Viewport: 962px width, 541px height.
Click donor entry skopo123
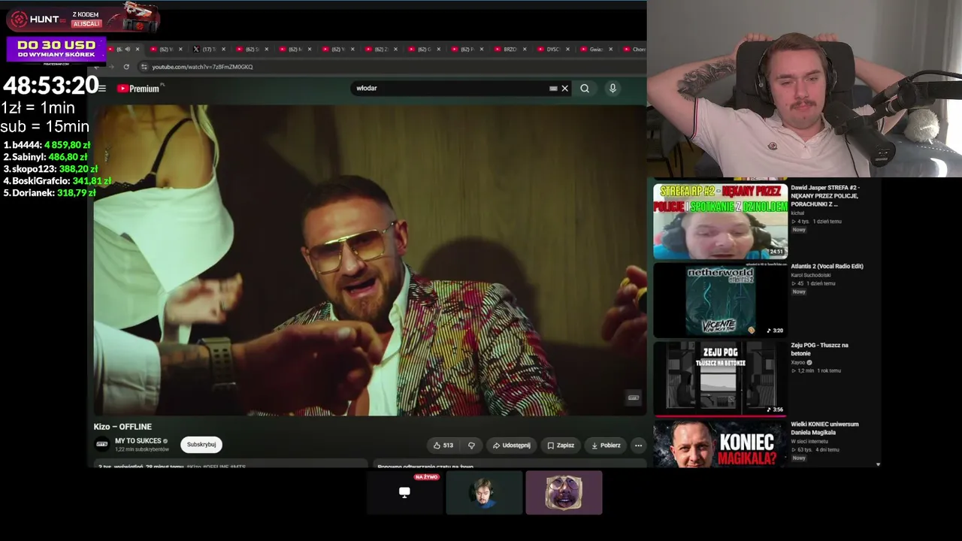coord(50,169)
